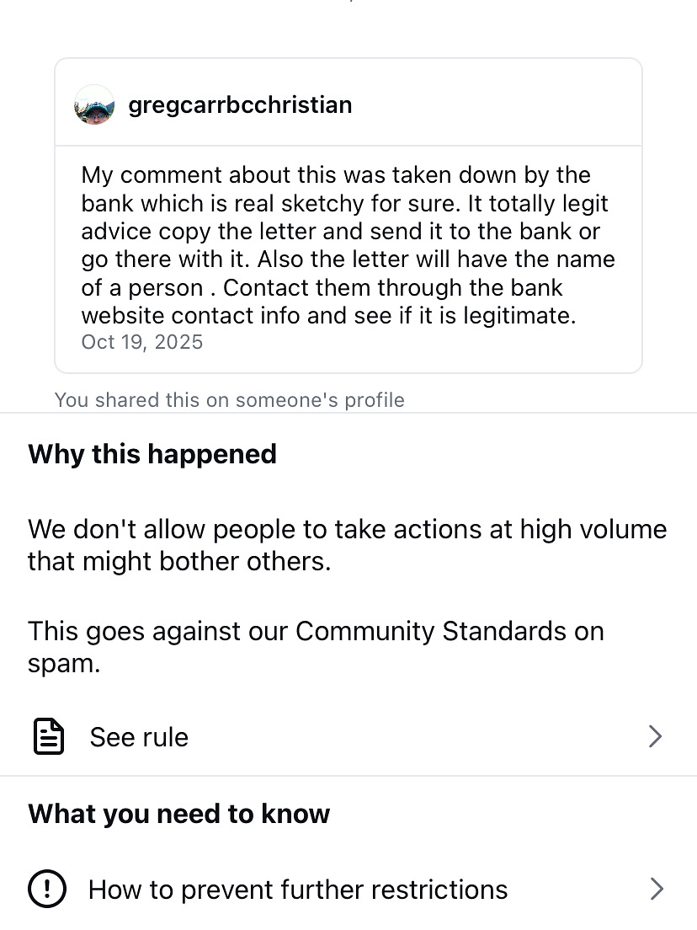
Task: Click the 'What you need to know' heading
Action: (178, 814)
